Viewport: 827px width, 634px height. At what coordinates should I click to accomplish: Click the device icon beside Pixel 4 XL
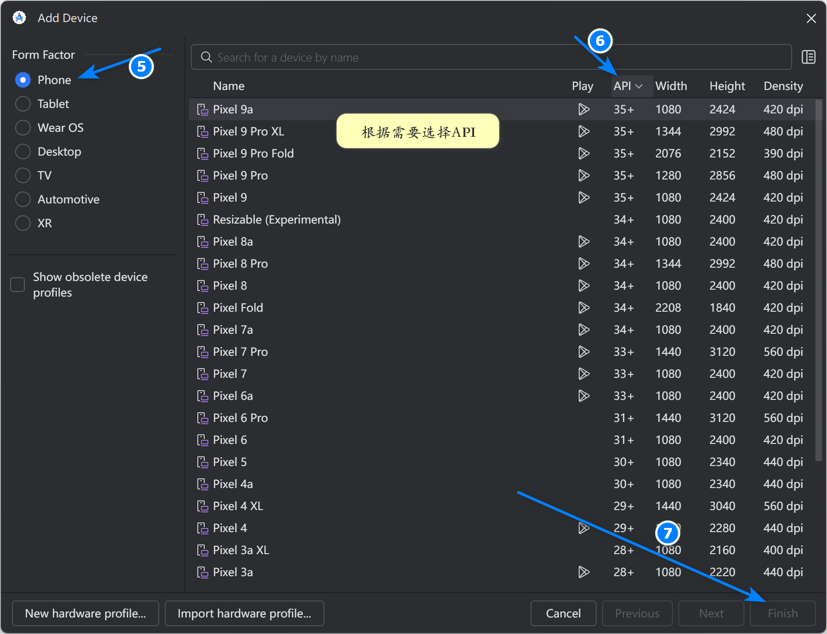[202, 506]
